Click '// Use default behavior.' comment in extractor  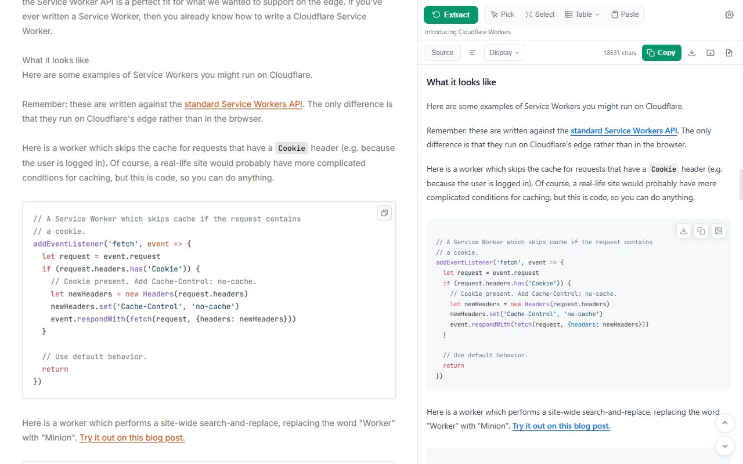pyautogui.click(x=485, y=356)
